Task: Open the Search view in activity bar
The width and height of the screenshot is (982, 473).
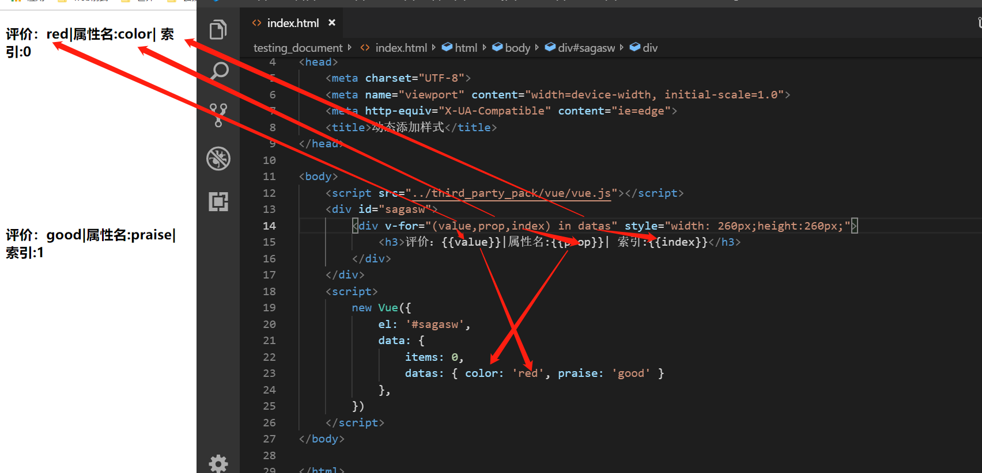Action: 218,71
